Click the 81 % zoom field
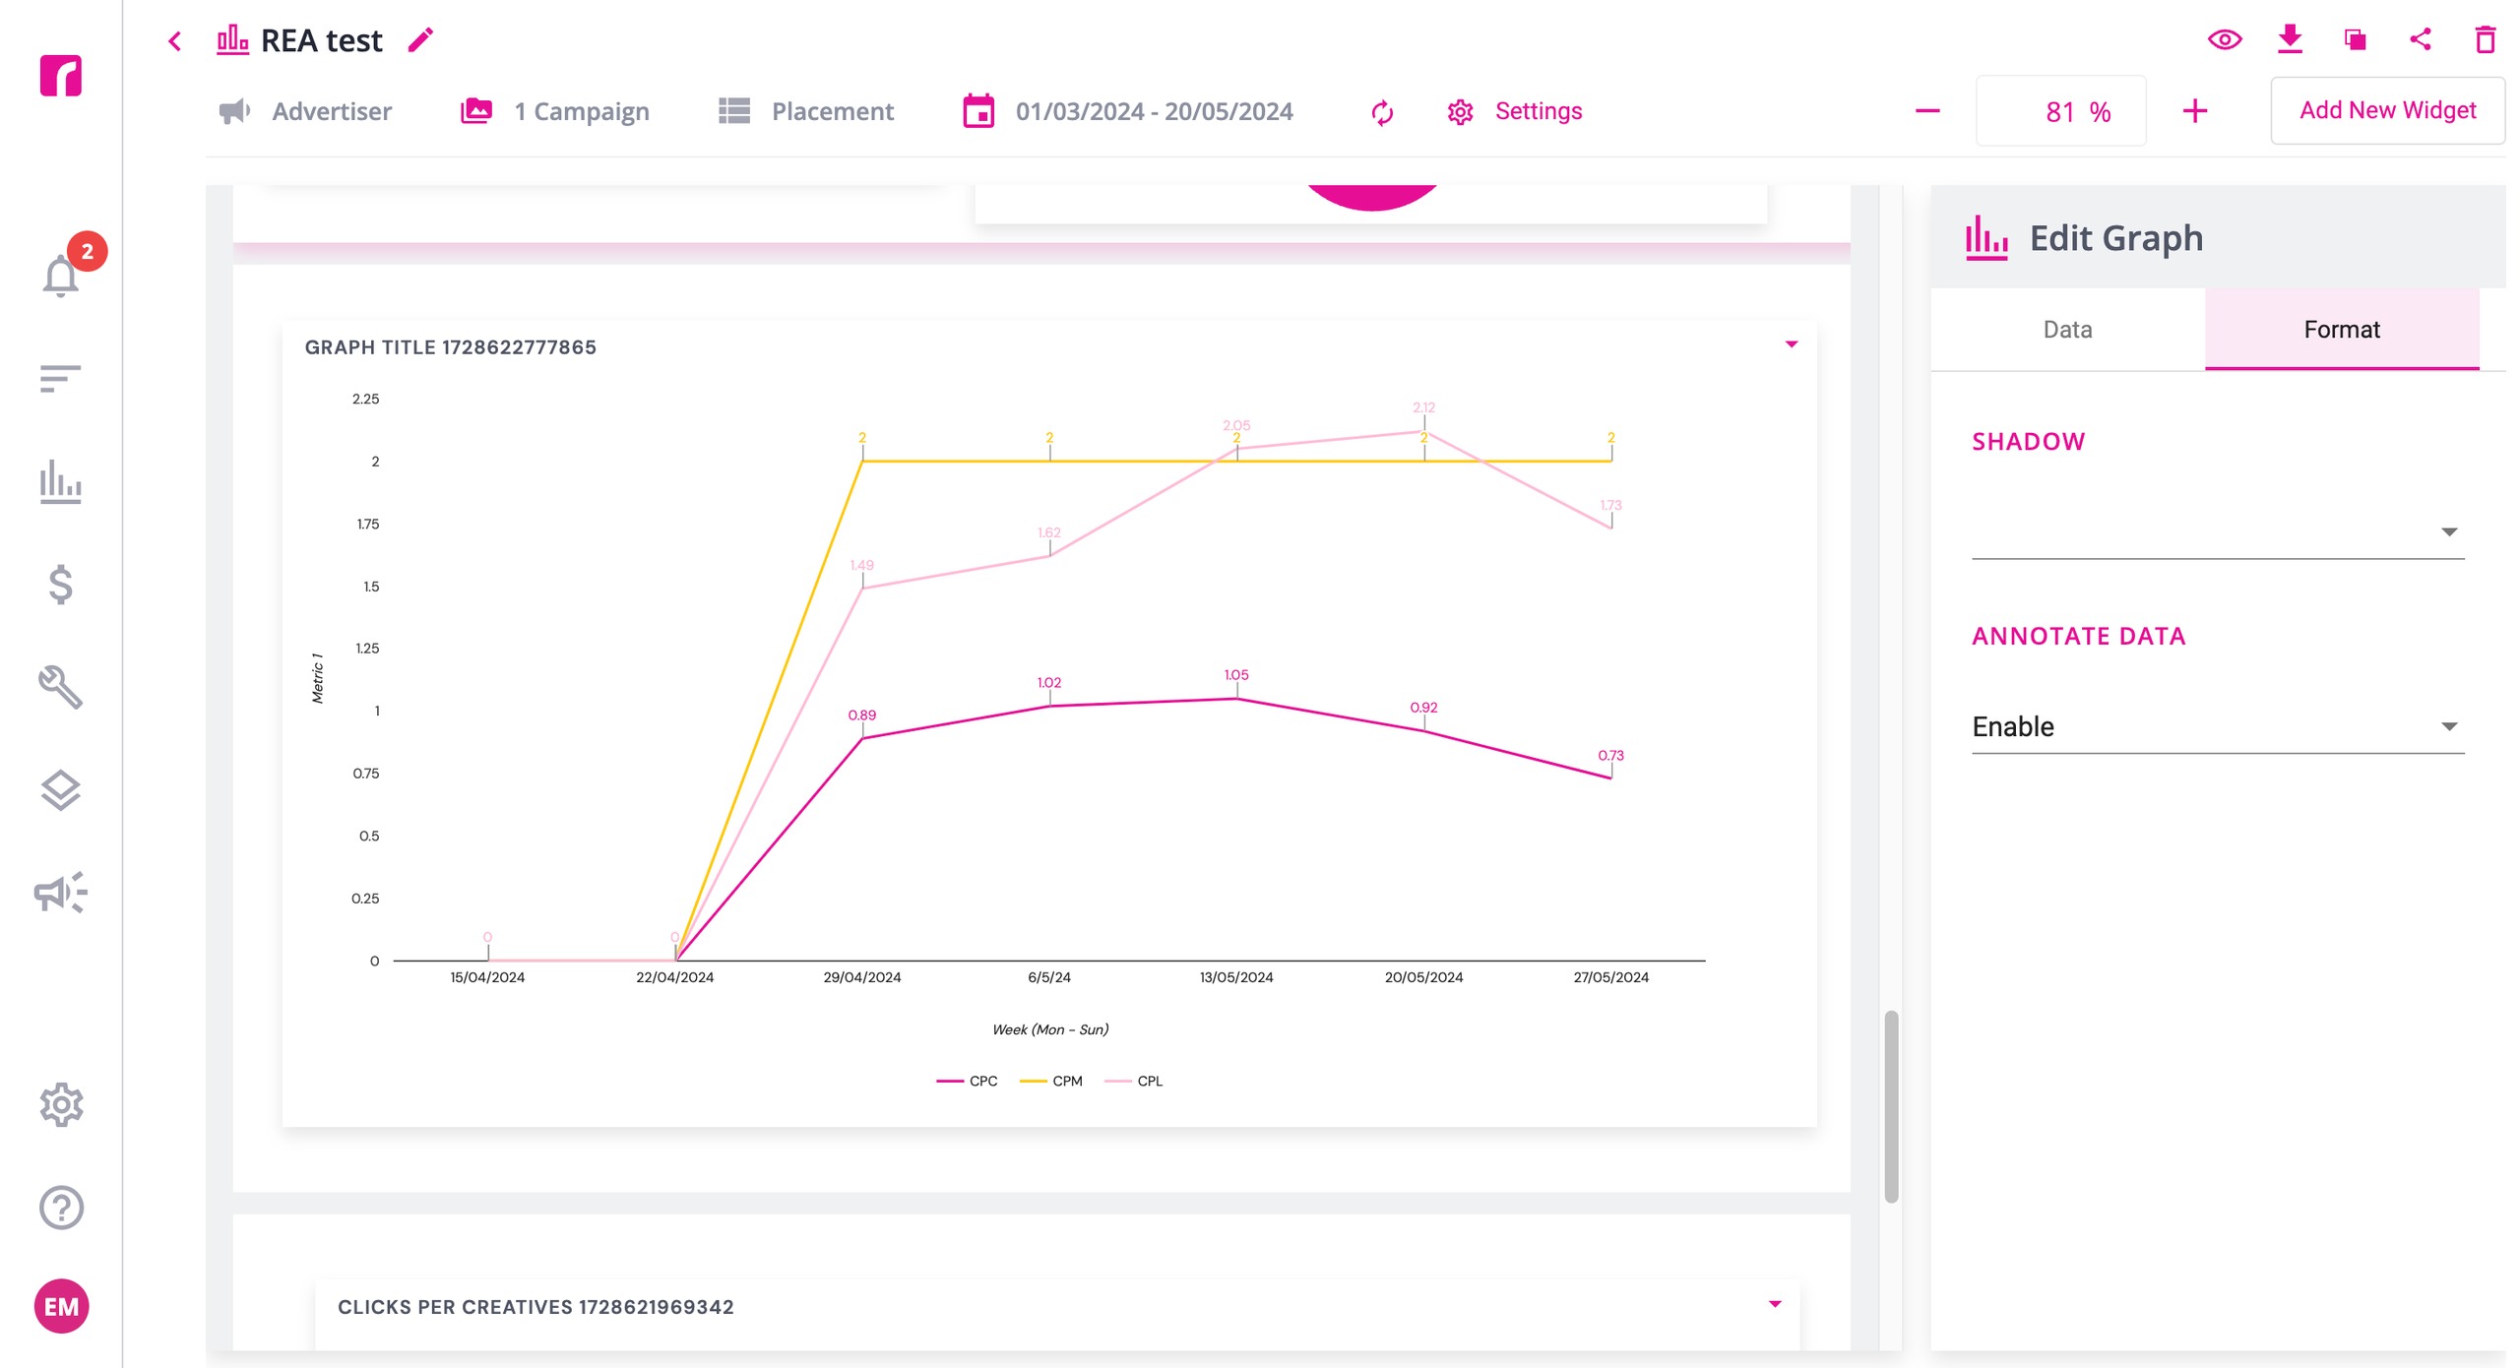The image size is (2520, 1368). 2060,111
